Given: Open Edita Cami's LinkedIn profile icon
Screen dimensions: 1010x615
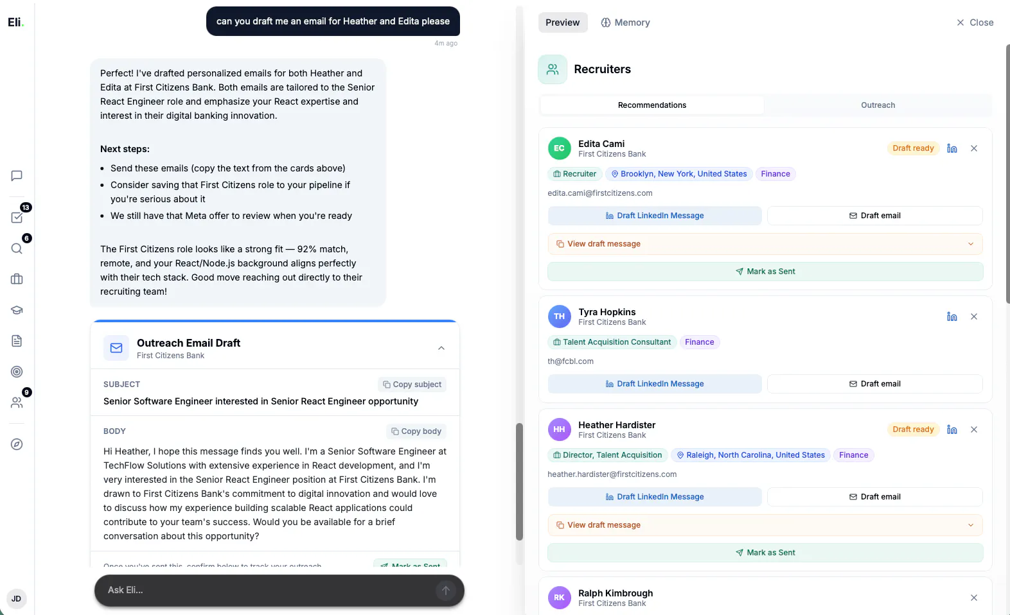Looking at the screenshot, I should 952,148.
